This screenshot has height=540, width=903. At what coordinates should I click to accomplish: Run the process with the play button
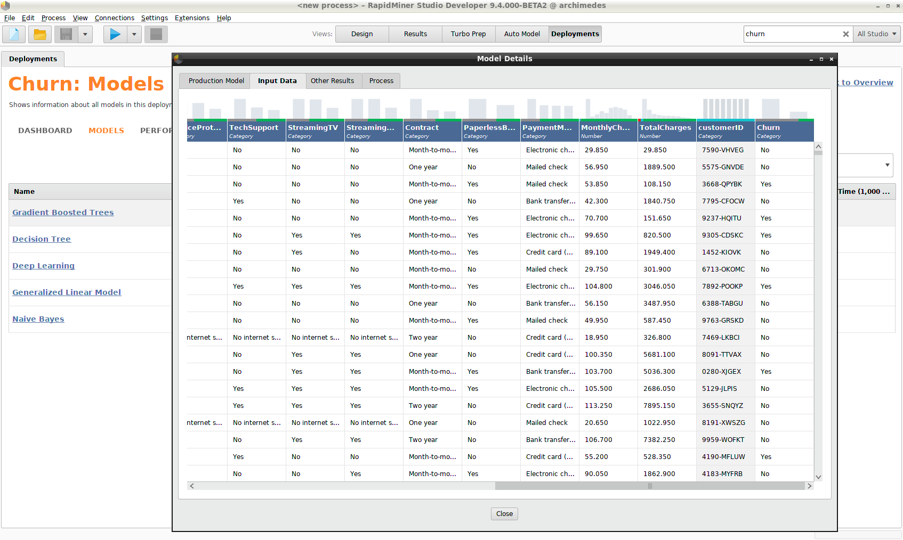115,34
